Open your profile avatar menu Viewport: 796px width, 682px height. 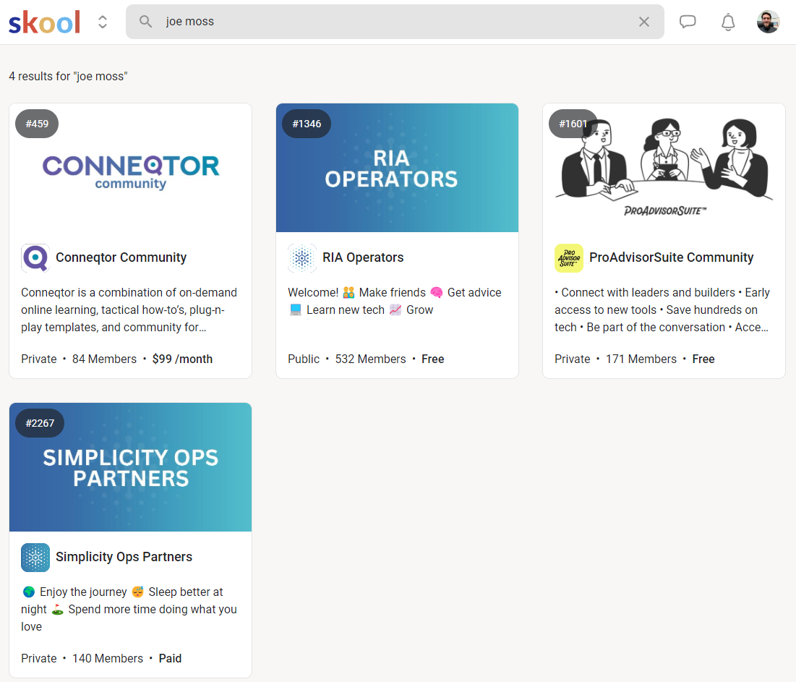point(768,22)
